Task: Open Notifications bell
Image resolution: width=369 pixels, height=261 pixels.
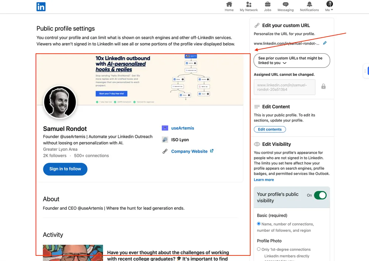Action: [309, 6]
